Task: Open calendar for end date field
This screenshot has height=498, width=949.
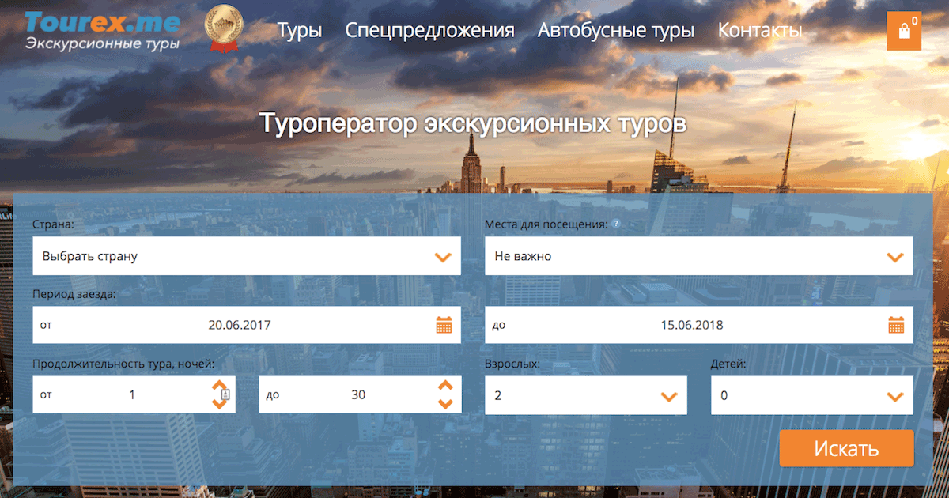Action: pyautogui.click(x=896, y=325)
